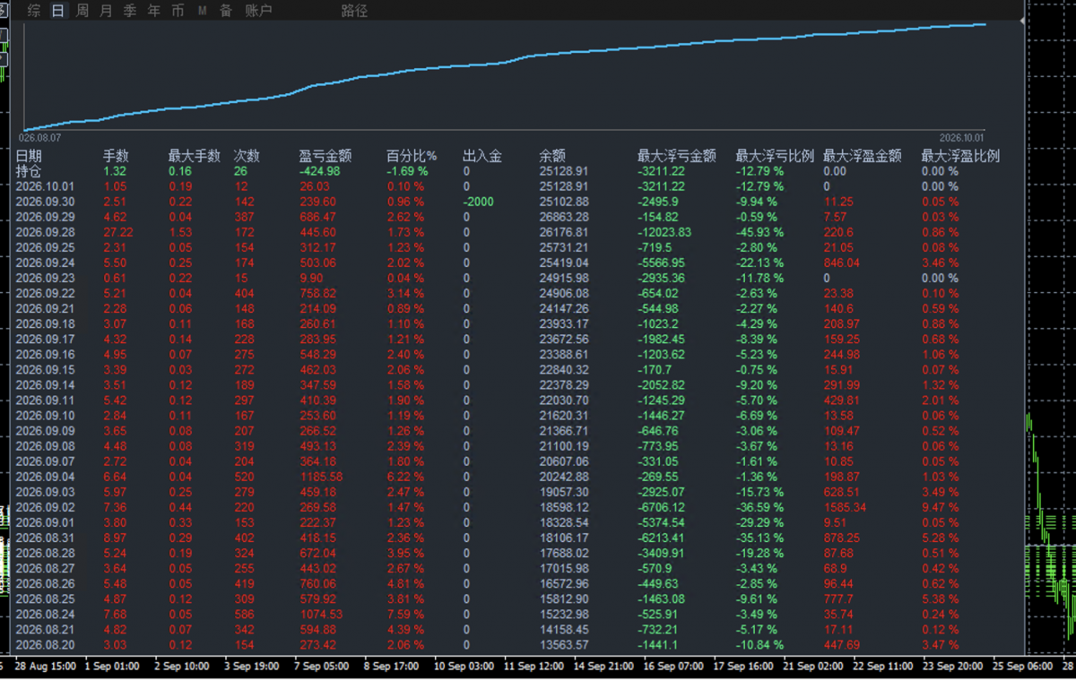Click the 586 trade count cell
Image resolution: width=1076 pixels, height=680 pixels.
(243, 615)
